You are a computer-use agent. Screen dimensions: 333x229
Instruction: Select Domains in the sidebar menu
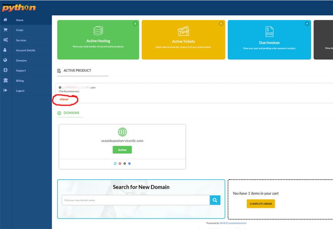pos(21,60)
